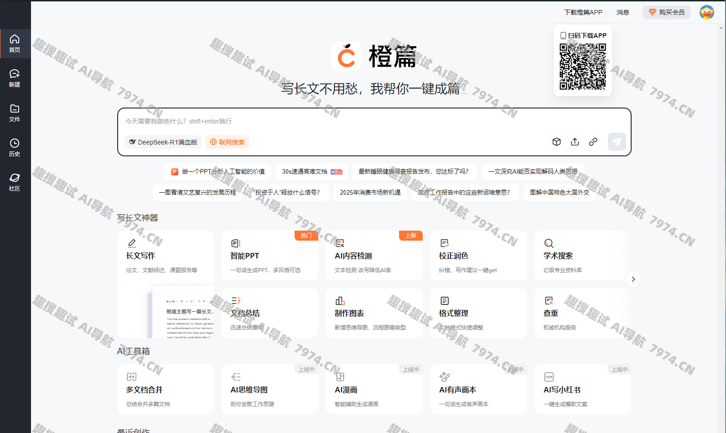Select the 做一个PPT分析人工智能的价值 suggestion

tap(218, 171)
